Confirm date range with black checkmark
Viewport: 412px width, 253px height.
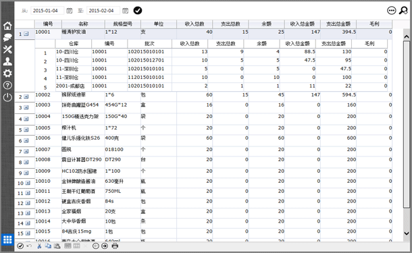[x=138, y=11]
